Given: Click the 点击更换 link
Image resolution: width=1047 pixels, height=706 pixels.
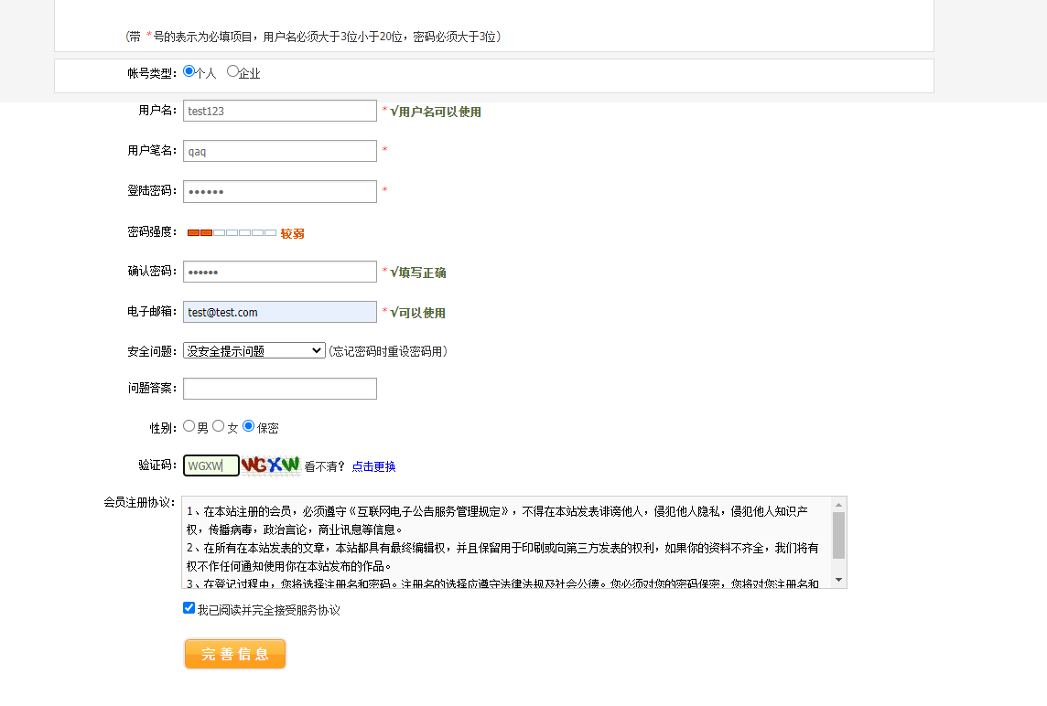Looking at the screenshot, I should click(373, 466).
